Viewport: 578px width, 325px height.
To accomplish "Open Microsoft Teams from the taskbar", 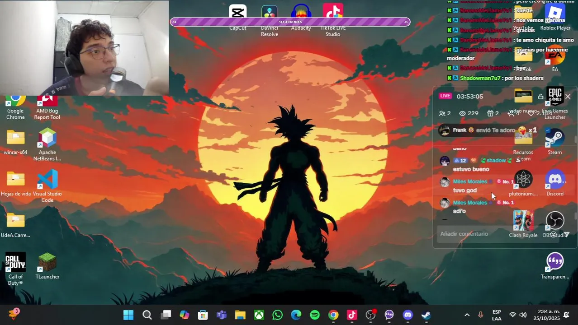I will pos(222,315).
